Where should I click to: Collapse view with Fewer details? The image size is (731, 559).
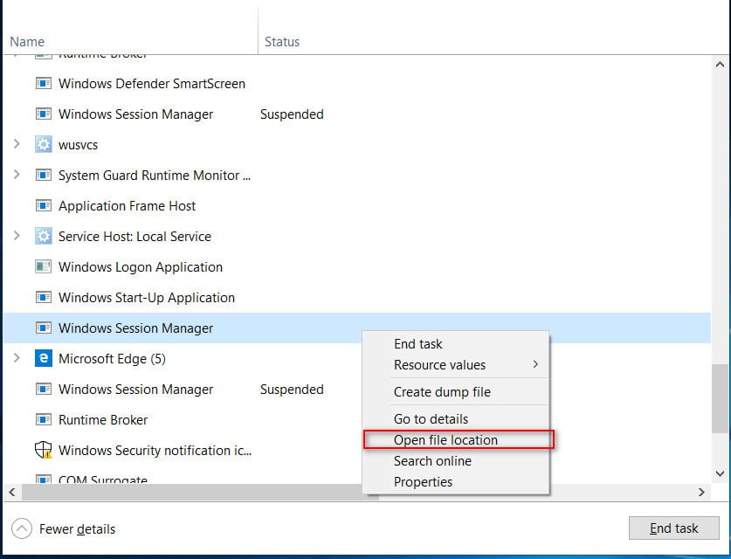point(65,528)
